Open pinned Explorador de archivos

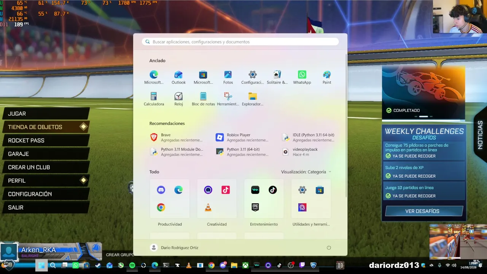[x=253, y=99]
